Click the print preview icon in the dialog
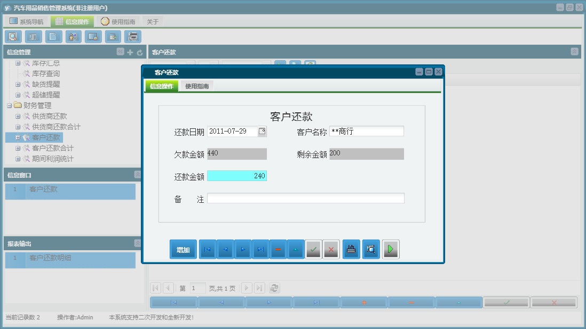The width and height of the screenshot is (586, 329). (370, 249)
